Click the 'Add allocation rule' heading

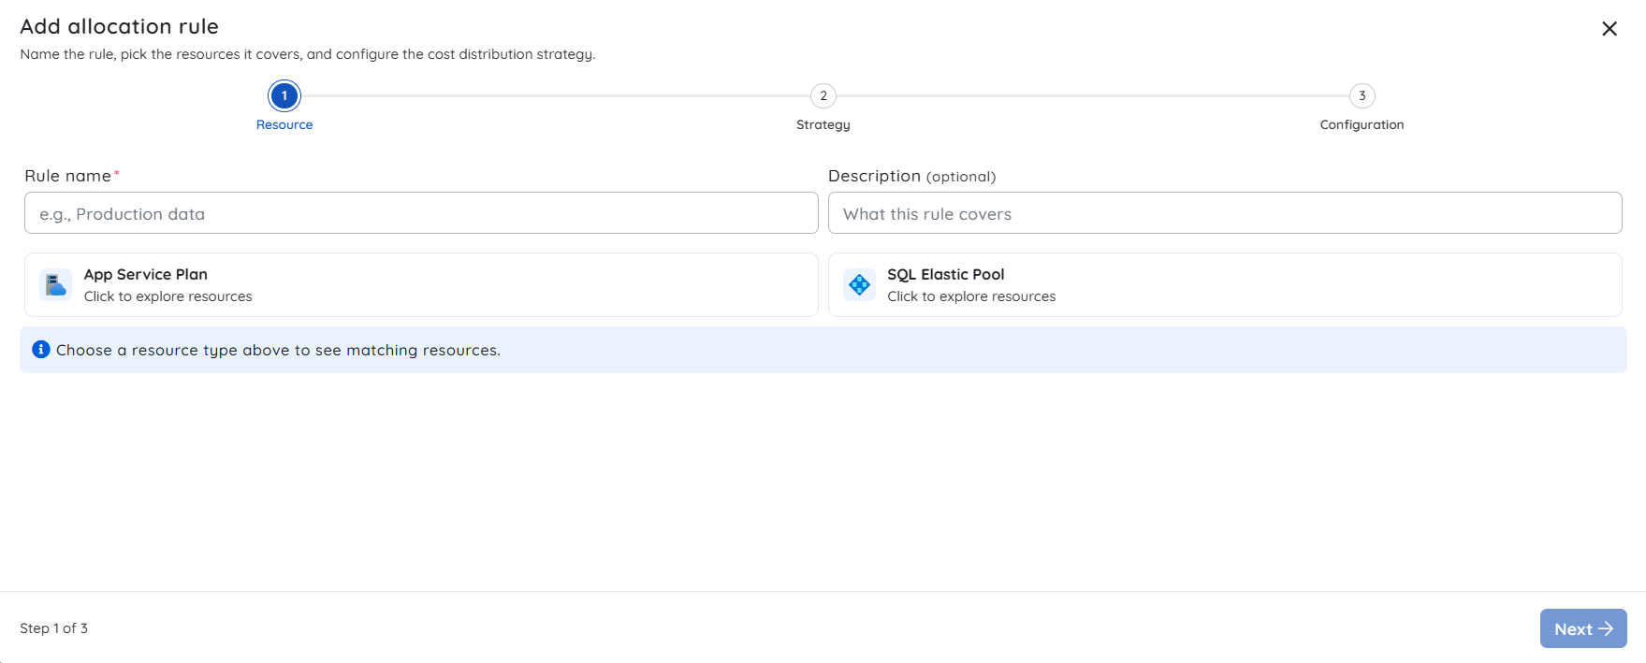(x=119, y=26)
